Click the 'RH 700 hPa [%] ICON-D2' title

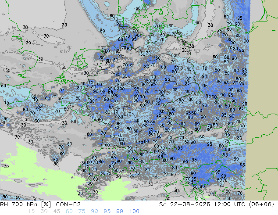pyautogui.click(x=40, y=204)
